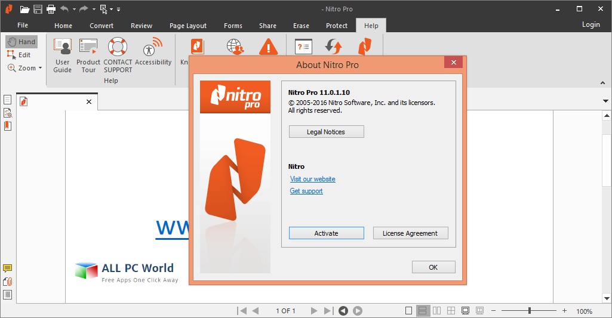Click the Activate button
This screenshot has height=318, width=612.
326,233
